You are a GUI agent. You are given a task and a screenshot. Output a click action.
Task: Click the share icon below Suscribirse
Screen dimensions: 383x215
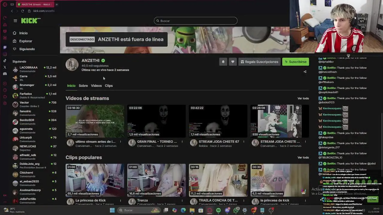pyautogui.click(x=305, y=72)
